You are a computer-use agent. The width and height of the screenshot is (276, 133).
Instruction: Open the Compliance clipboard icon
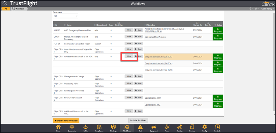[99, 128]
